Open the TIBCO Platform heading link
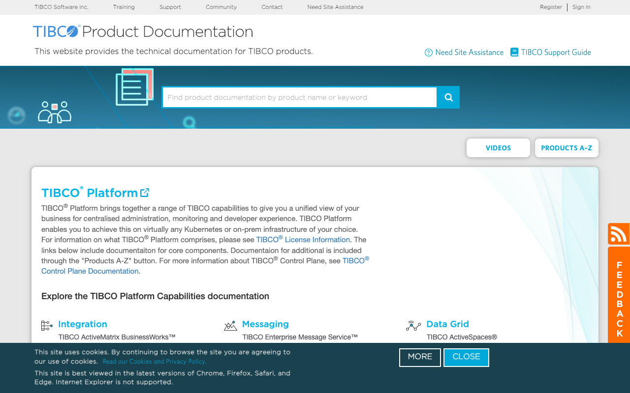630x393 pixels. tap(90, 193)
